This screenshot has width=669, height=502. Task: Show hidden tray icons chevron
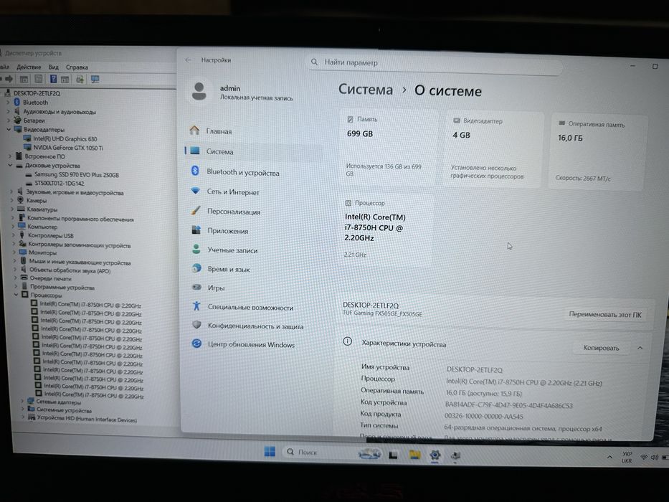pyautogui.click(x=609, y=458)
